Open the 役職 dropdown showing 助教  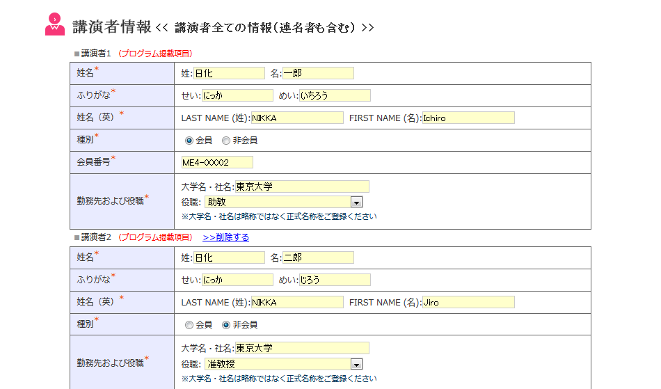356,202
